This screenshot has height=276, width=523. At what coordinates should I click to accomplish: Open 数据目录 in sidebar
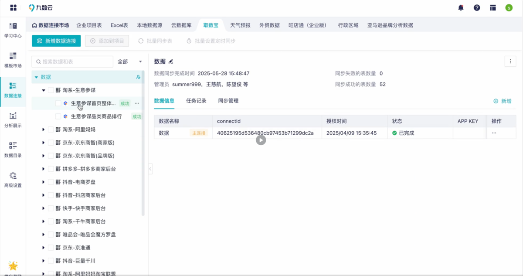point(13,150)
